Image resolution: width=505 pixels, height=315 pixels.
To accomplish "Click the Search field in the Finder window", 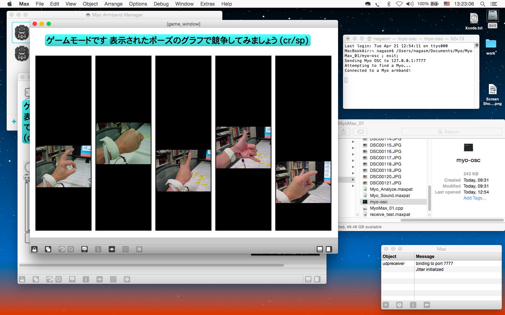I will point(452,132).
